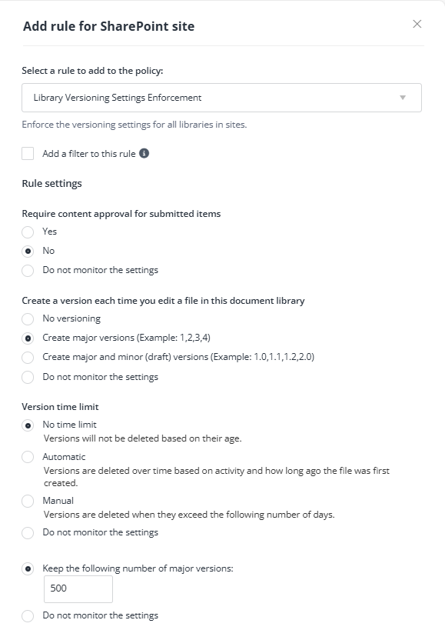Select No versioning option
Viewport: 445px width, 640px height.
click(x=28, y=318)
